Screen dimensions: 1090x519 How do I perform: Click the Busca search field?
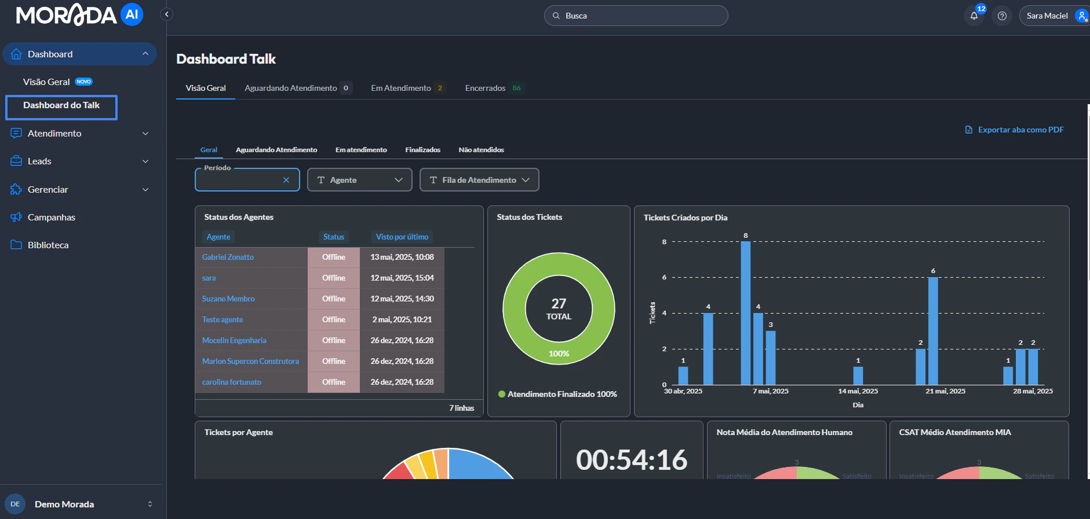636,16
